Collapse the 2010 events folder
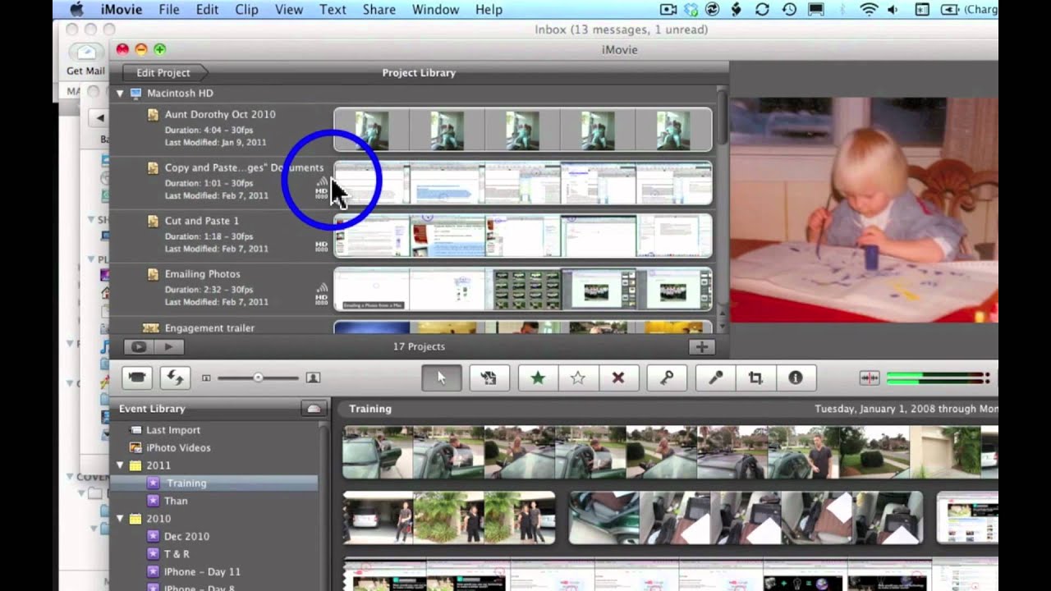This screenshot has width=1051, height=591. tap(120, 519)
